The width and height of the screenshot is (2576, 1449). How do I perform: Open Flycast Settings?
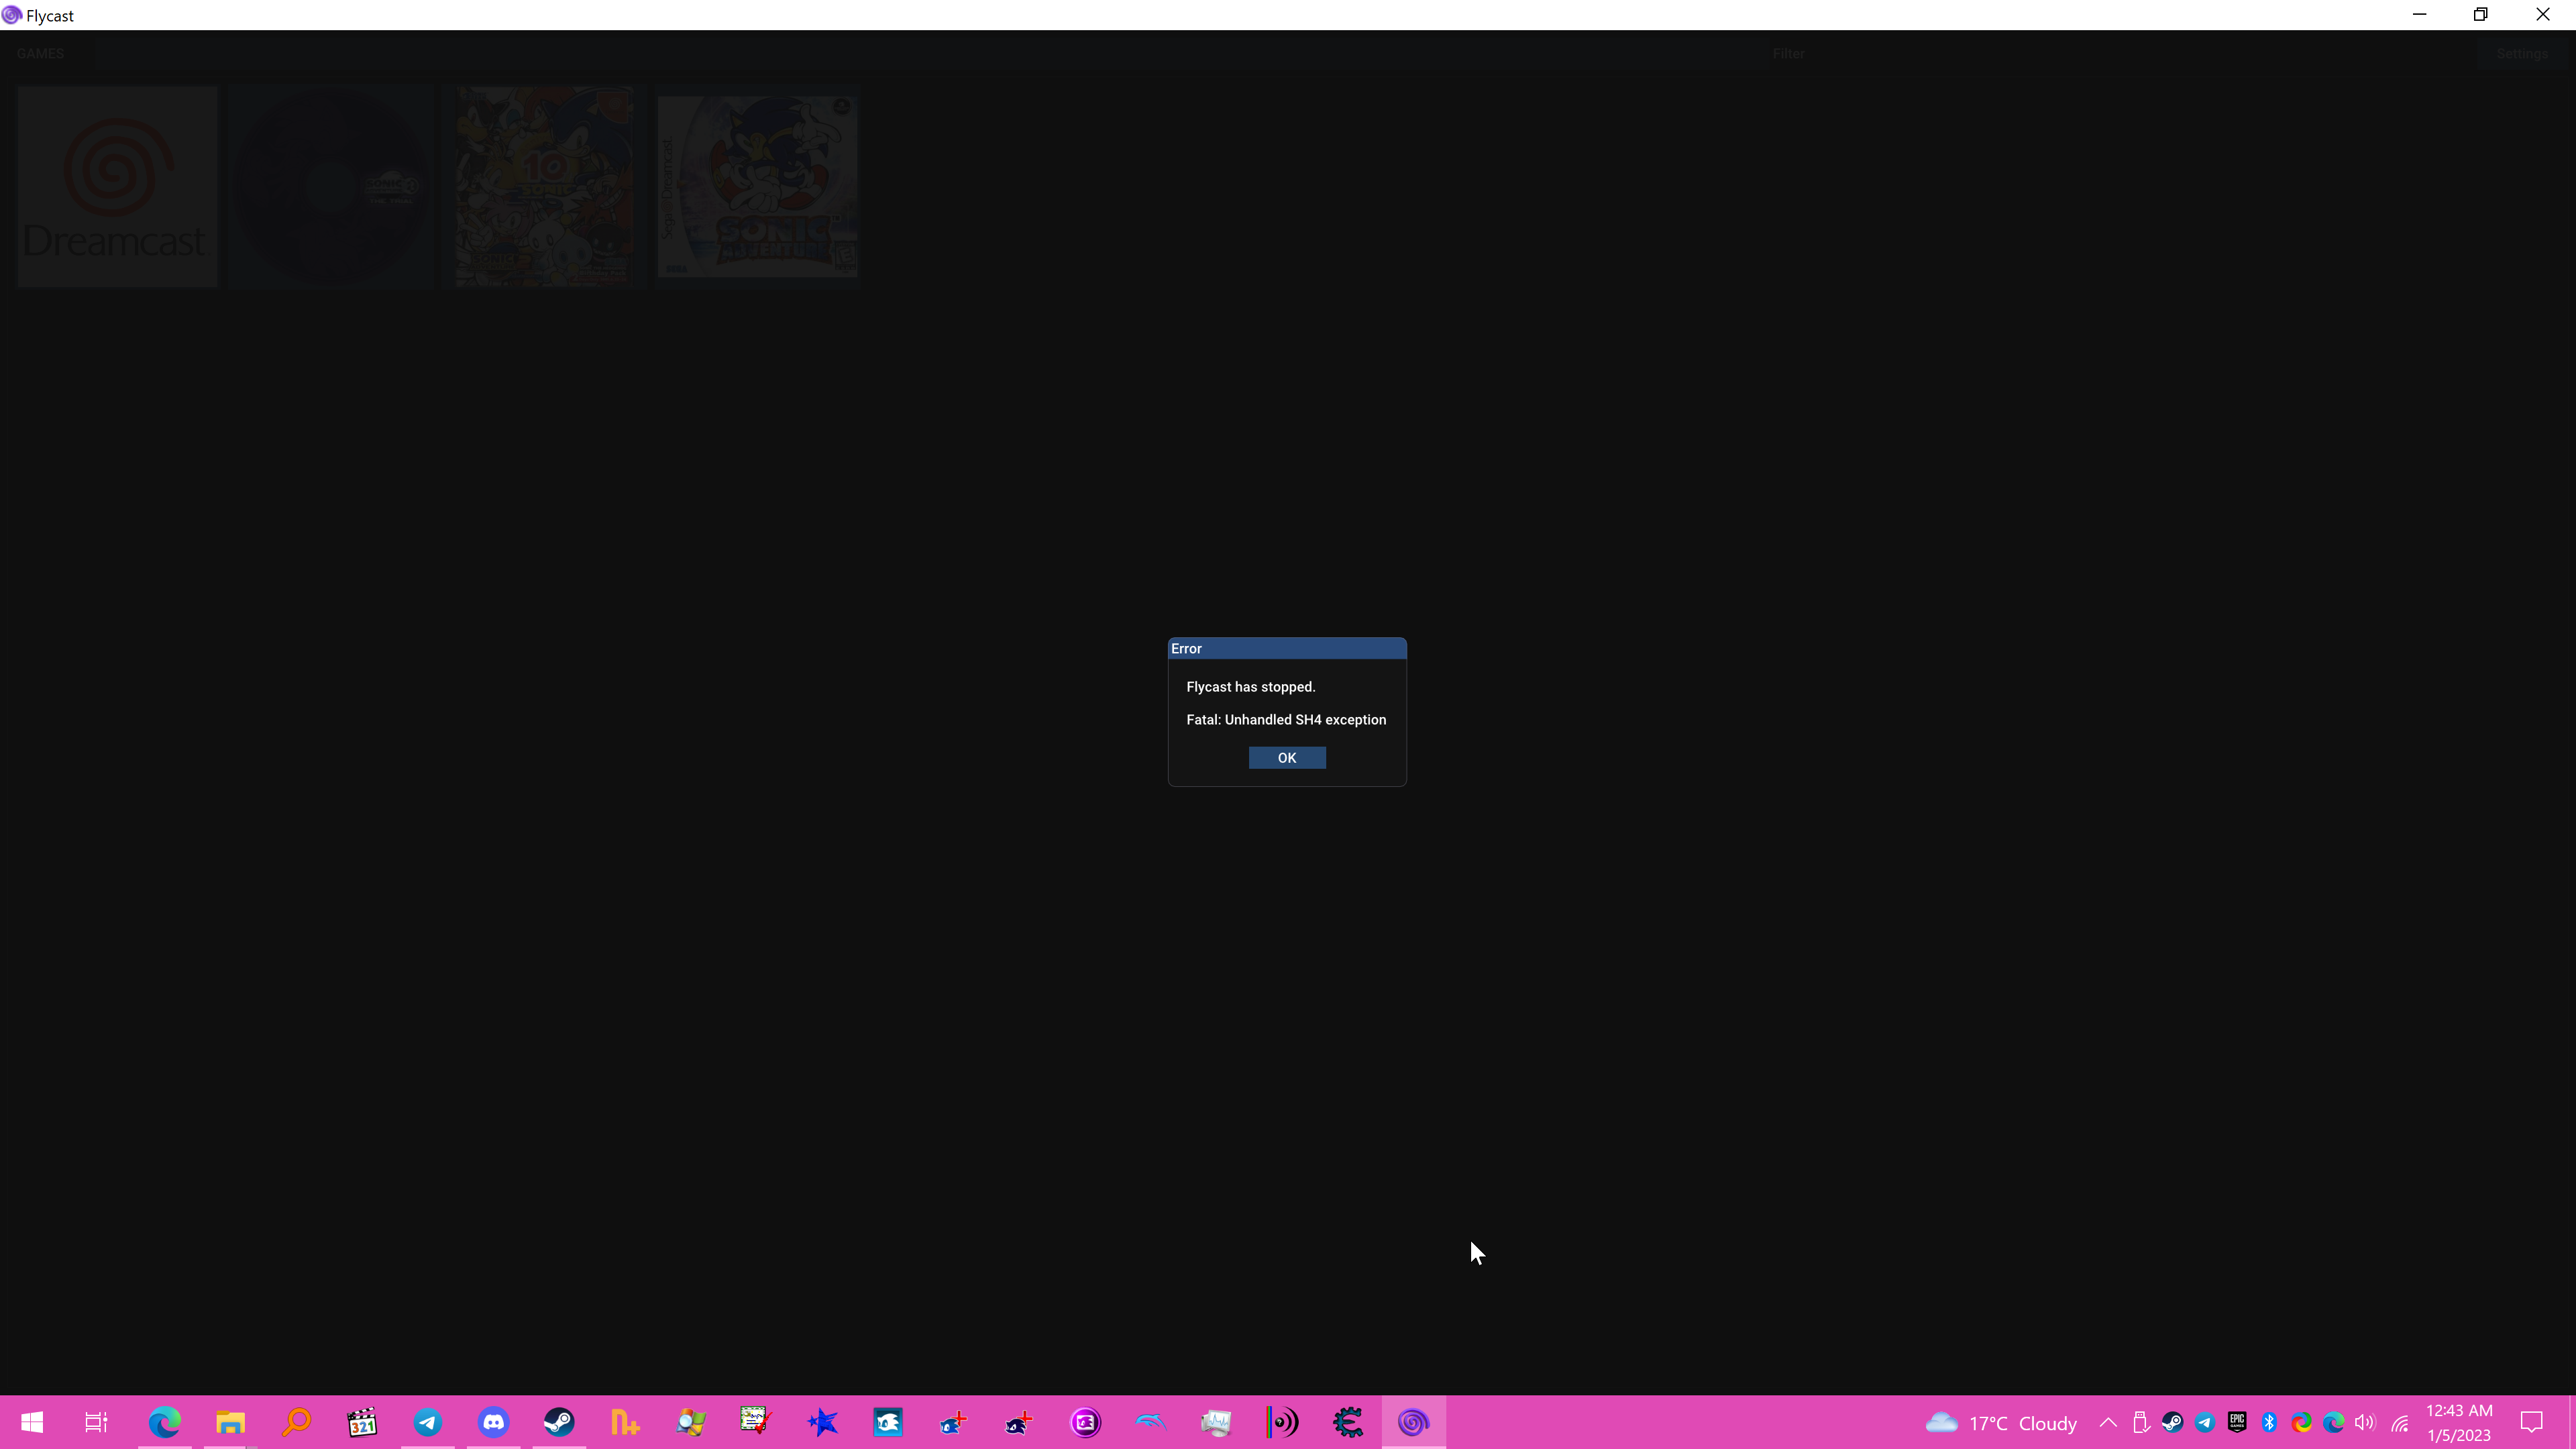(x=2522, y=54)
